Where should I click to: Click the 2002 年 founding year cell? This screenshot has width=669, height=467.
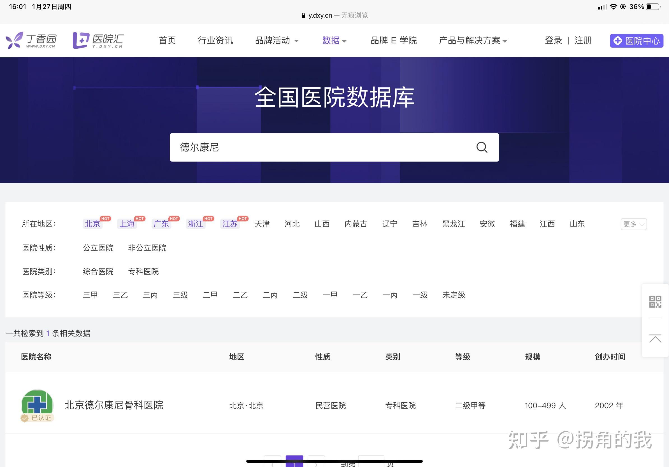[609, 405]
